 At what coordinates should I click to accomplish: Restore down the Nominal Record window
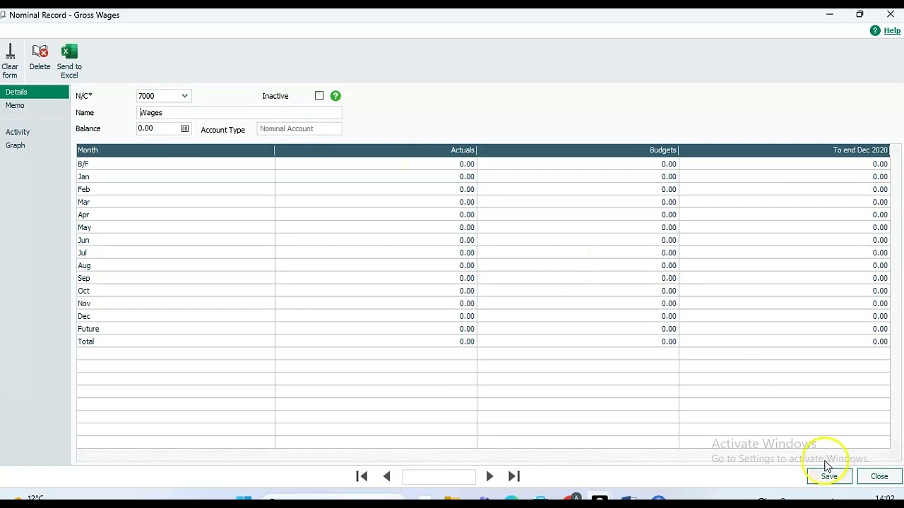point(860,14)
